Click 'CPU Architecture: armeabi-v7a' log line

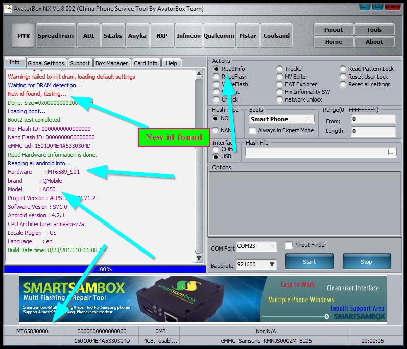(x=45, y=224)
